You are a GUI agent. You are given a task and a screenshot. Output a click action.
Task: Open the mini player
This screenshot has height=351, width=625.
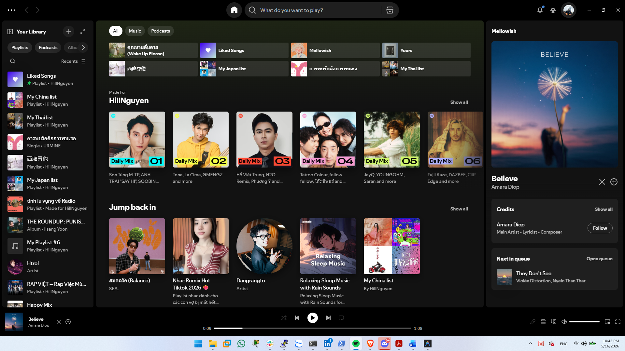pos(607,322)
